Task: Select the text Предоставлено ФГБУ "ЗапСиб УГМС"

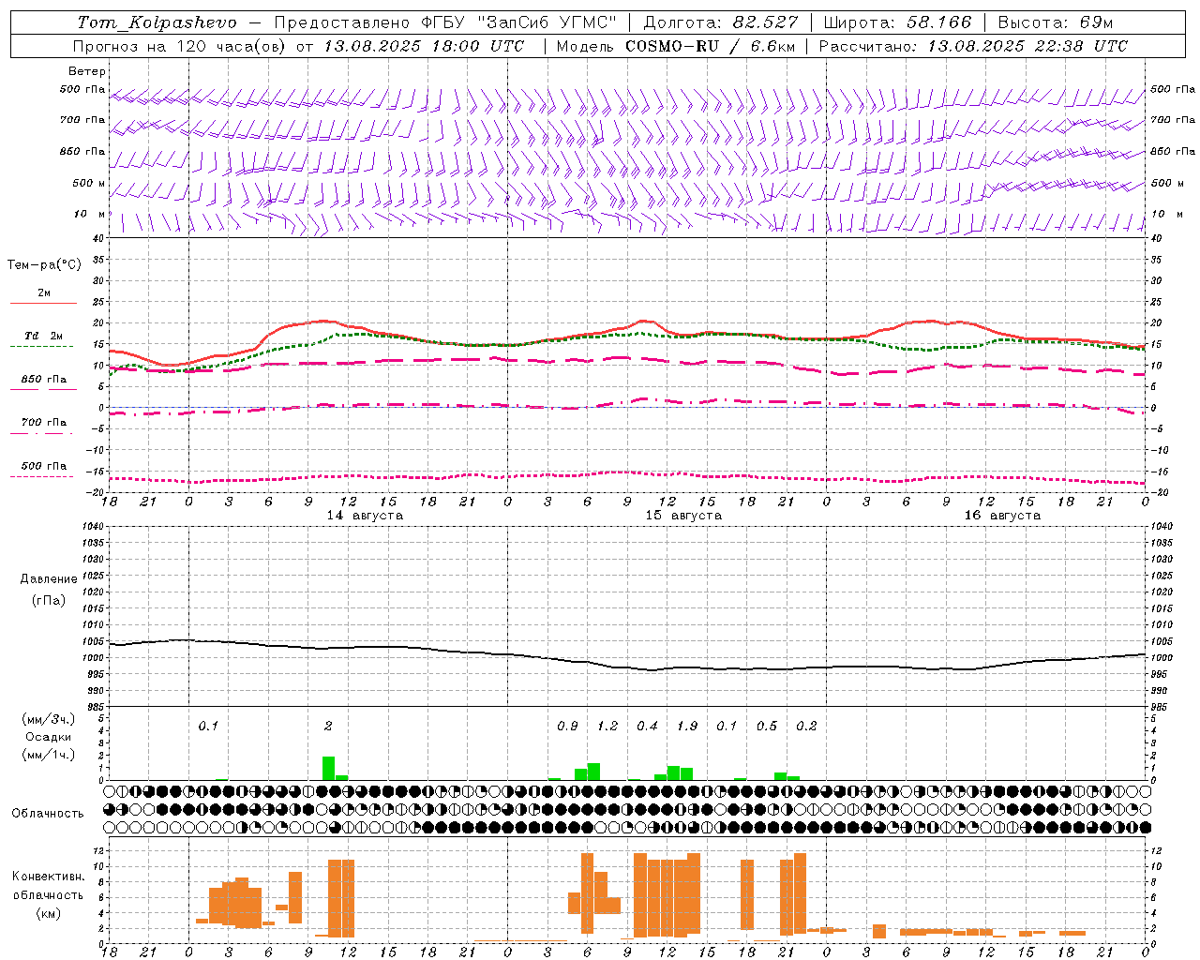Action: [x=445, y=22]
